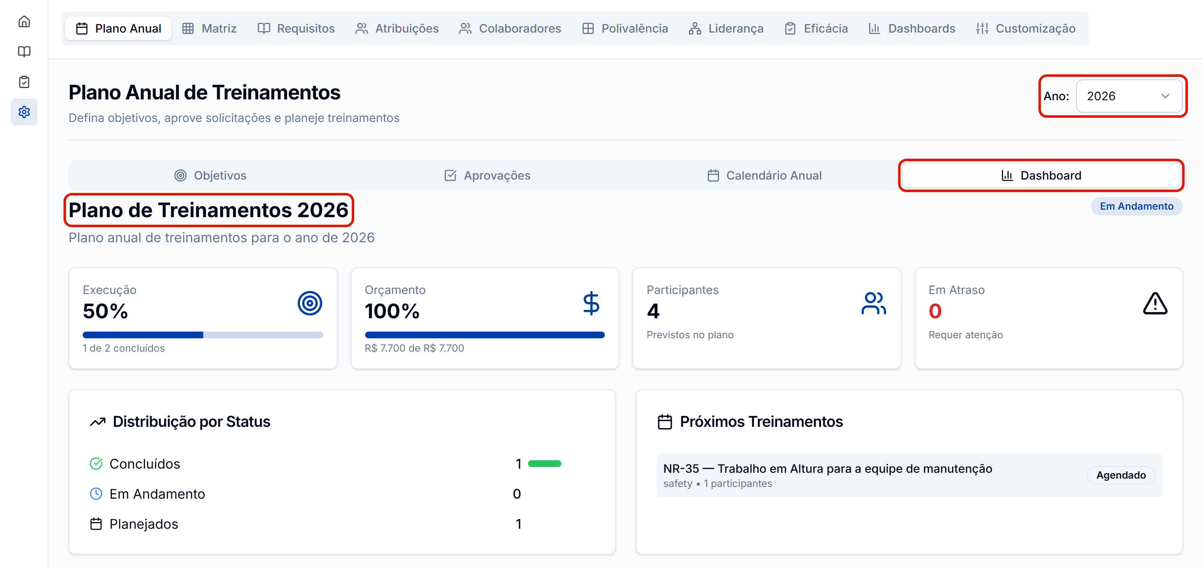Open the Requisitos tab
The width and height of the screenshot is (1203, 568).
click(296, 28)
